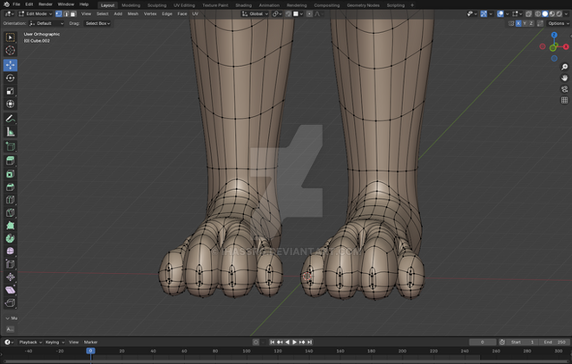Expand the Orientation Default dropdown
The height and width of the screenshot is (364, 572).
46,24
